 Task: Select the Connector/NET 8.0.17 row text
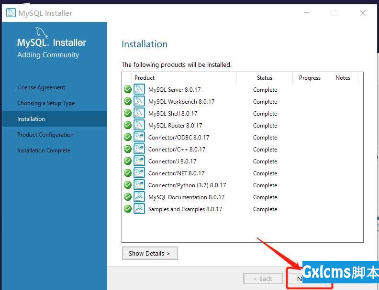coord(177,173)
